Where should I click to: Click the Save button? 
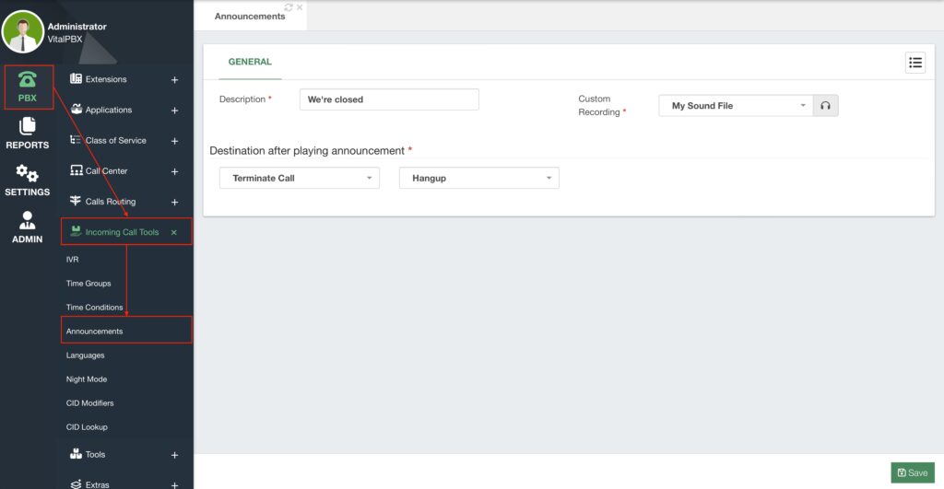912,472
